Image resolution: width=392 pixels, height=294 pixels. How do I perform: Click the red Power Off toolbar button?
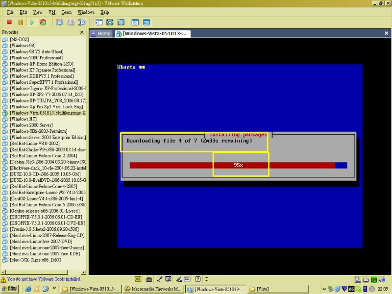pyautogui.click(x=9, y=22)
